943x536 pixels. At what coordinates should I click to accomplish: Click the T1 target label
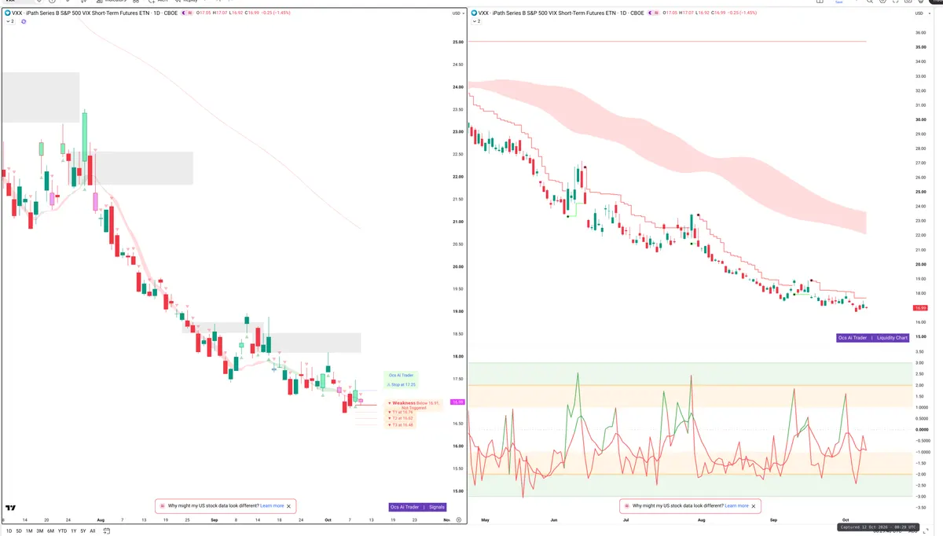(401, 412)
